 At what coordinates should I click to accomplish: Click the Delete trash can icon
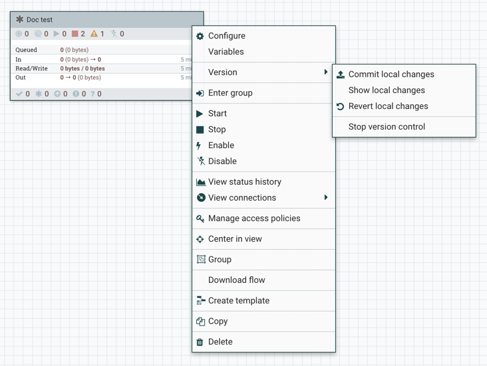point(200,342)
